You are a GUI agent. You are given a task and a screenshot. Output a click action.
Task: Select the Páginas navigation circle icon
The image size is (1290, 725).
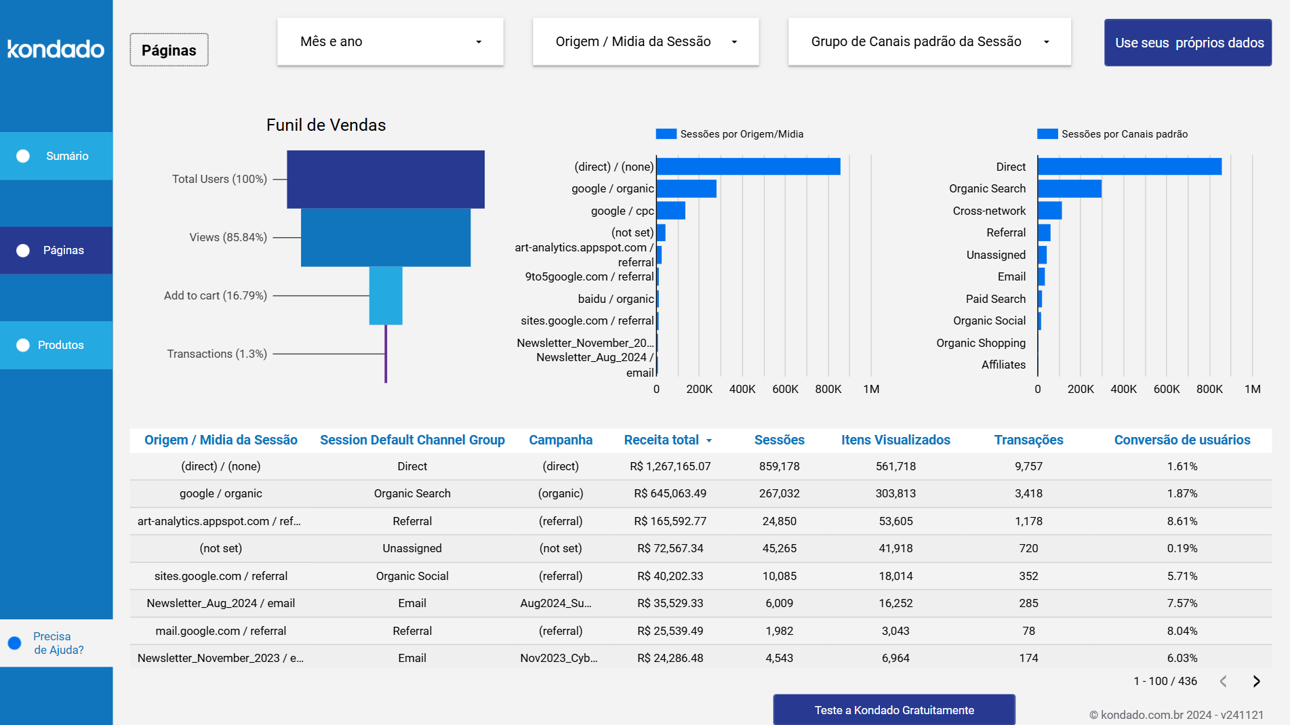(24, 250)
